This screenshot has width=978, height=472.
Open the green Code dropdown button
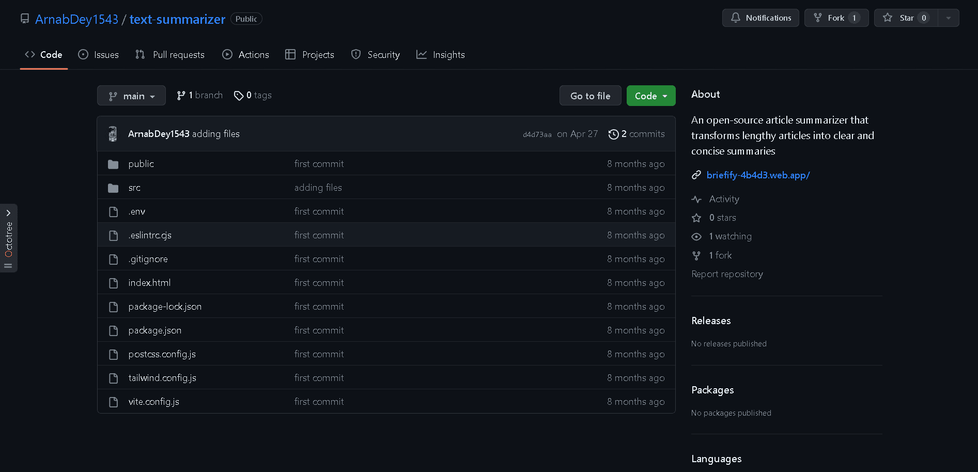[651, 96]
